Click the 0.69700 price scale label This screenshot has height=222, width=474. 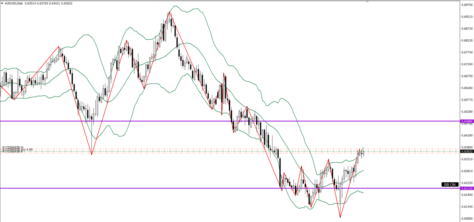pyautogui.click(x=467, y=5)
